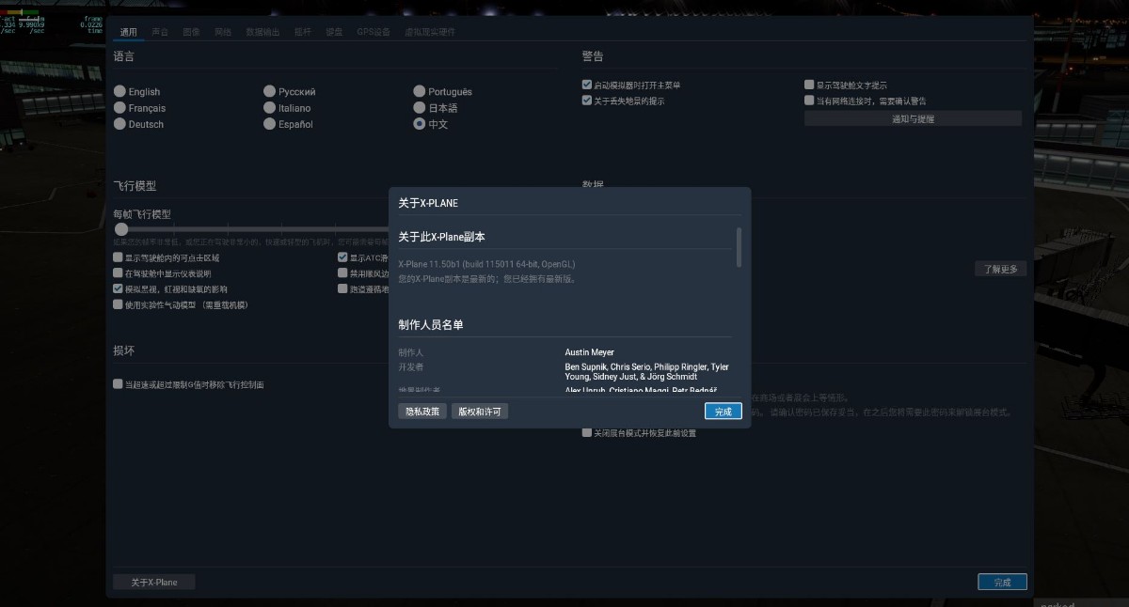This screenshot has height=607, width=1129.
Task: Toggle 模拟黑视，红视和缺氧的影响 checkbox
Action: click(x=118, y=288)
